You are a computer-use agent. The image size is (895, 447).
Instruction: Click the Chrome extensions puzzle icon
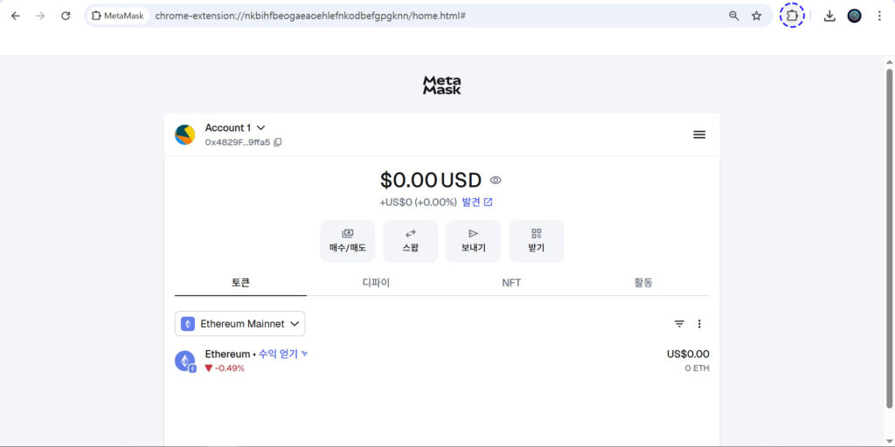click(x=792, y=16)
